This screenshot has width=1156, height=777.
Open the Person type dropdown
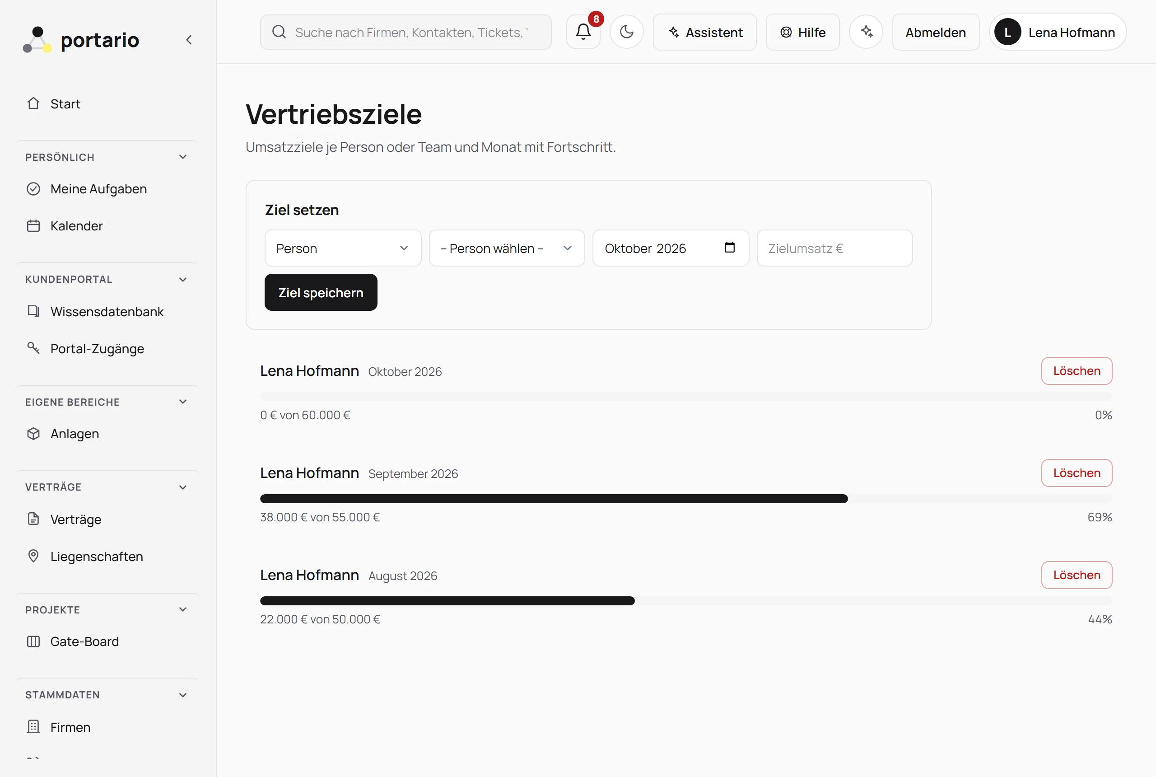click(343, 248)
